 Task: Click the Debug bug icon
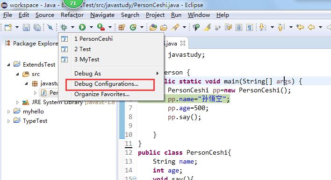(64, 27)
